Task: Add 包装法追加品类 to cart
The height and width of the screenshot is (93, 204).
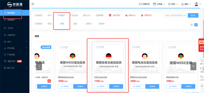Action: 101,86
